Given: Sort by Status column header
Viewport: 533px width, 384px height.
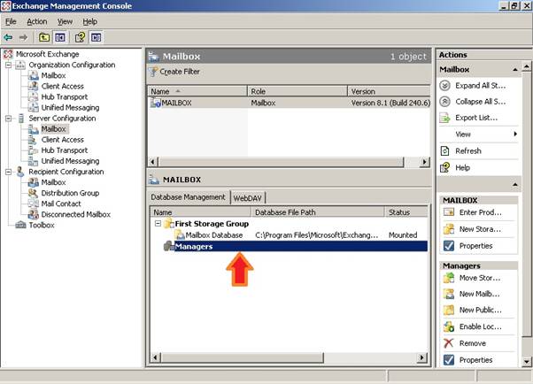Looking at the screenshot, I should 406,212.
